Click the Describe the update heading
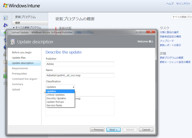This screenshot has height=138, width=192. click(x=64, y=52)
